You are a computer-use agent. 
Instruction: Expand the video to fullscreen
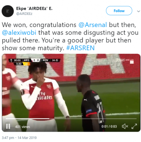click(134, 126)
